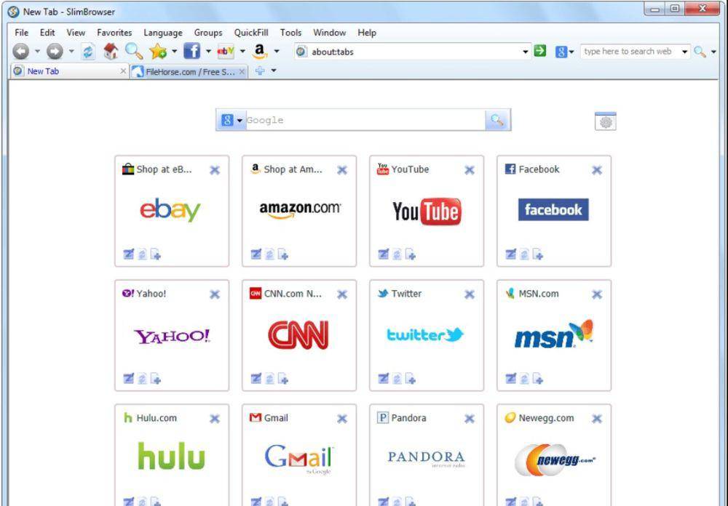This screenshot has height=506, width=728.
Task: Click the Google search field on page
Action: pyautogui.click(x=365, y=120)
